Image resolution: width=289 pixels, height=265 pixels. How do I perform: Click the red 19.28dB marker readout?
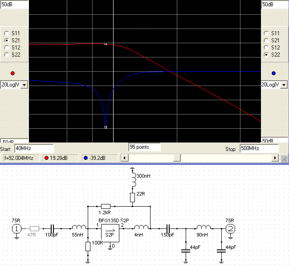pyautogui.click(x=61, y=158)
